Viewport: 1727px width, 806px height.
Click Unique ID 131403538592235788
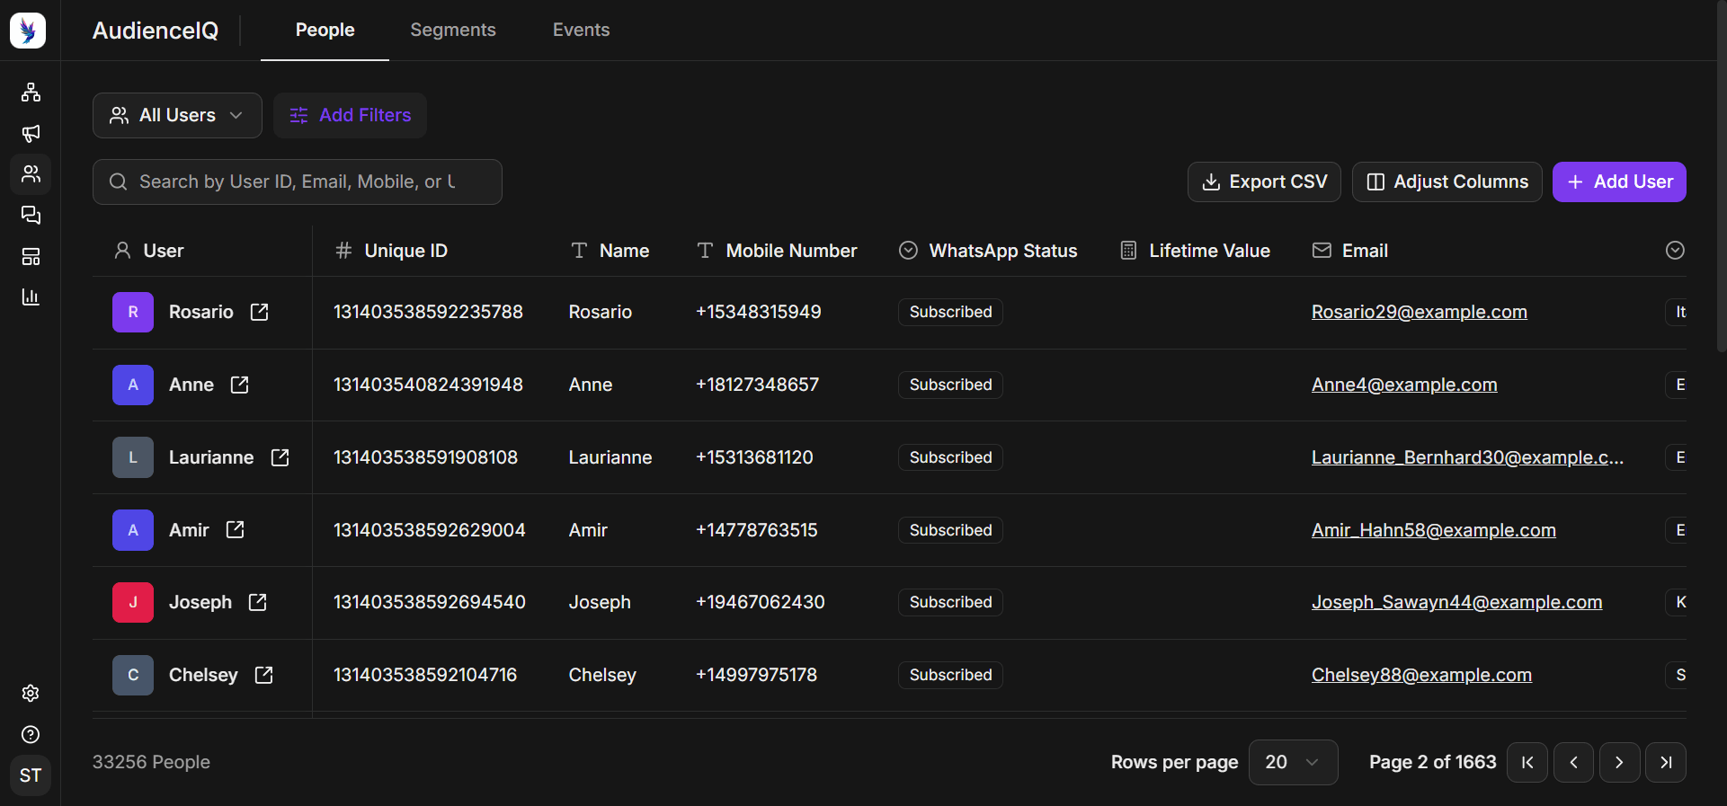[428, 312]
